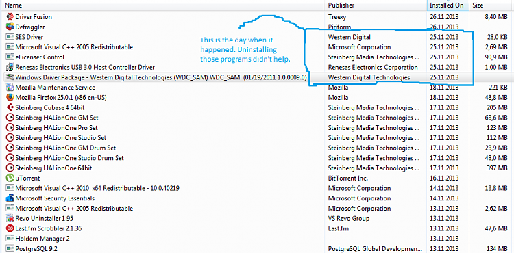This screenshot has height=253, width=514.
Task: Select Microsoft Visual C++ 2010 x64 Redistributable name
Action: [x=97, y=188]
